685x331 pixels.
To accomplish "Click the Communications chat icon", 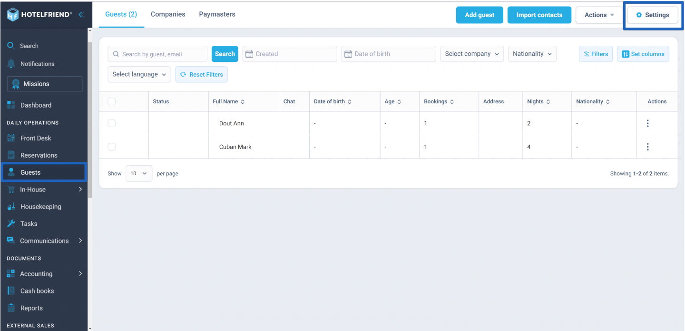I will click(11, 241).
